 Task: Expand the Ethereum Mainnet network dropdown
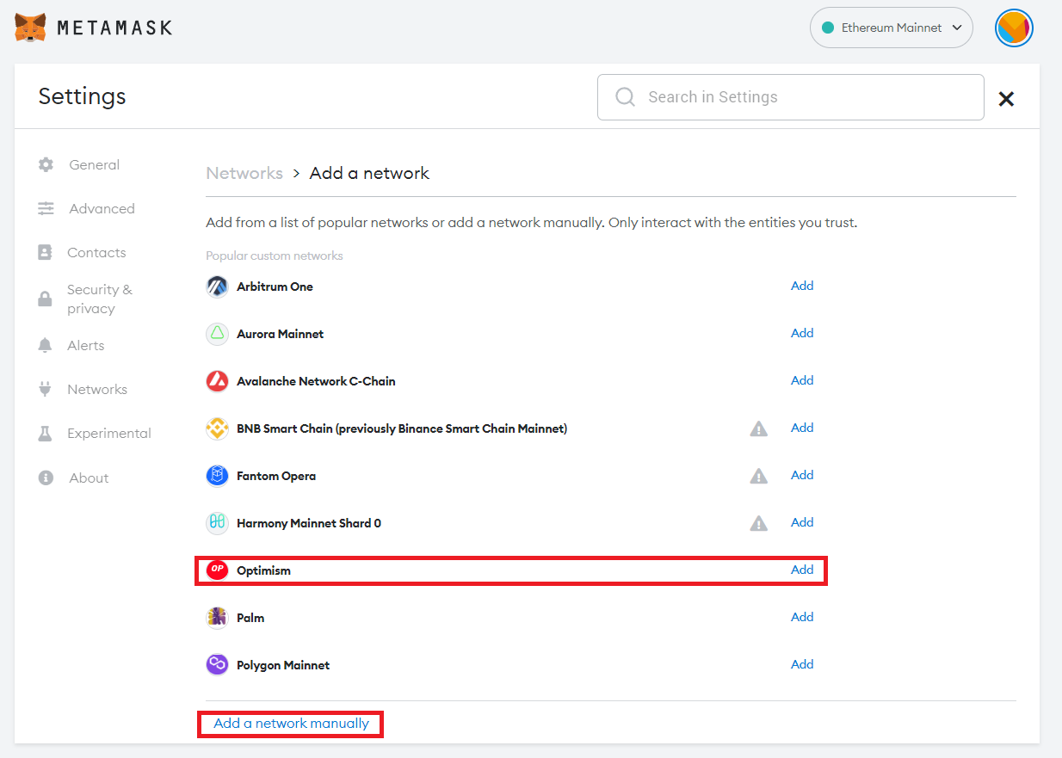click(891, 28)
